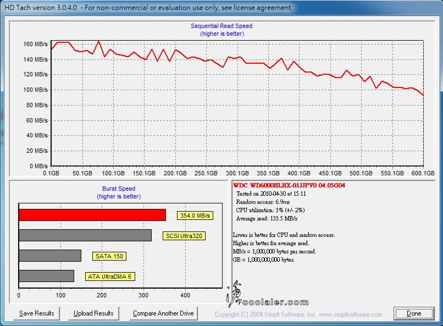Click the Burst Speed title

coord(119,189)
